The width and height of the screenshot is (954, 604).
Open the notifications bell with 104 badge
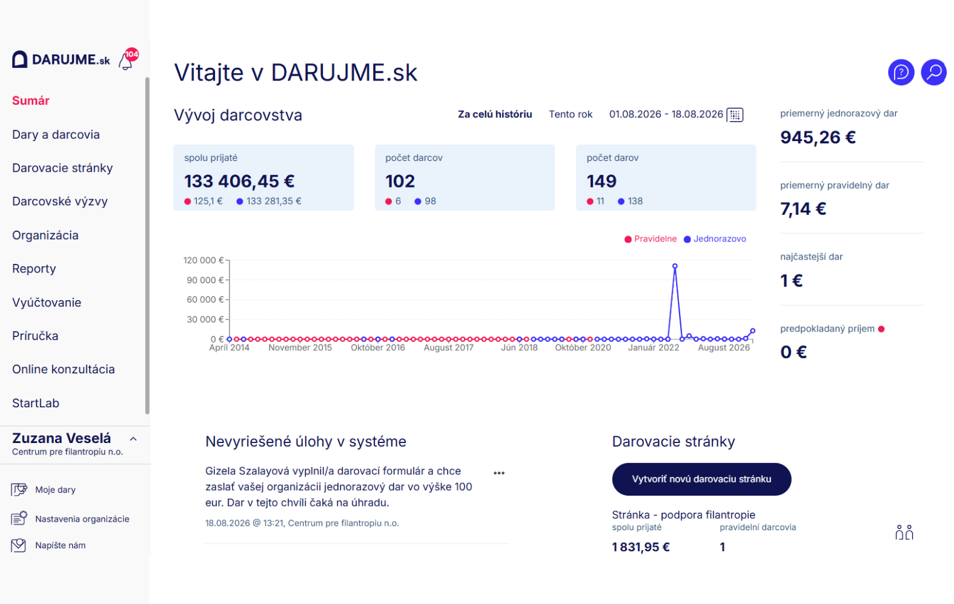coord(128,60)
